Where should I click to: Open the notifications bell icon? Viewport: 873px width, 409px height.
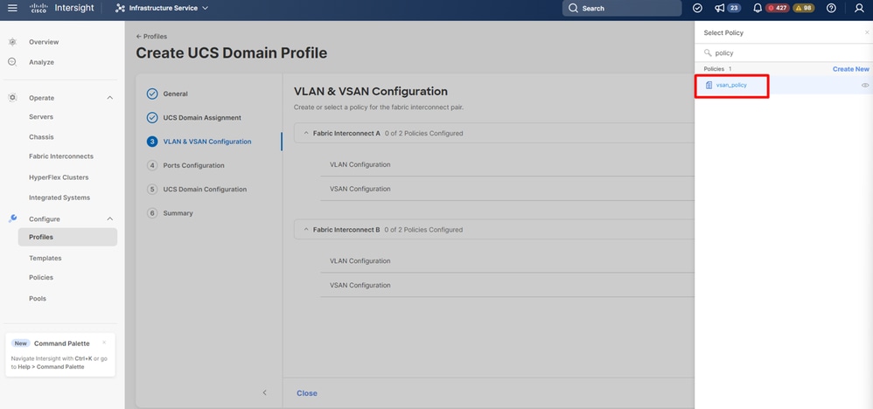click(758, 8)
